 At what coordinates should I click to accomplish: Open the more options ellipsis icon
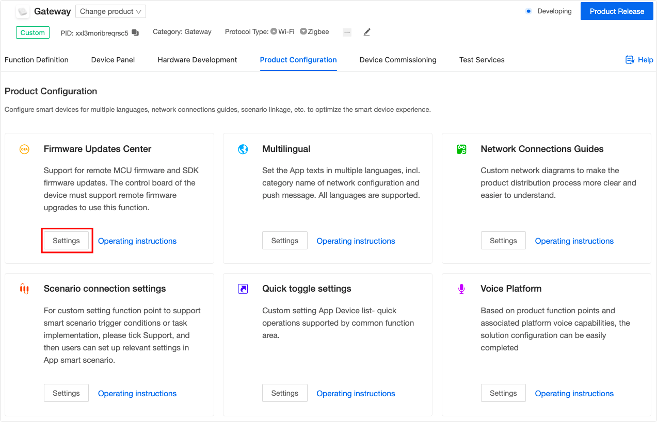click(x=347, y=32)
